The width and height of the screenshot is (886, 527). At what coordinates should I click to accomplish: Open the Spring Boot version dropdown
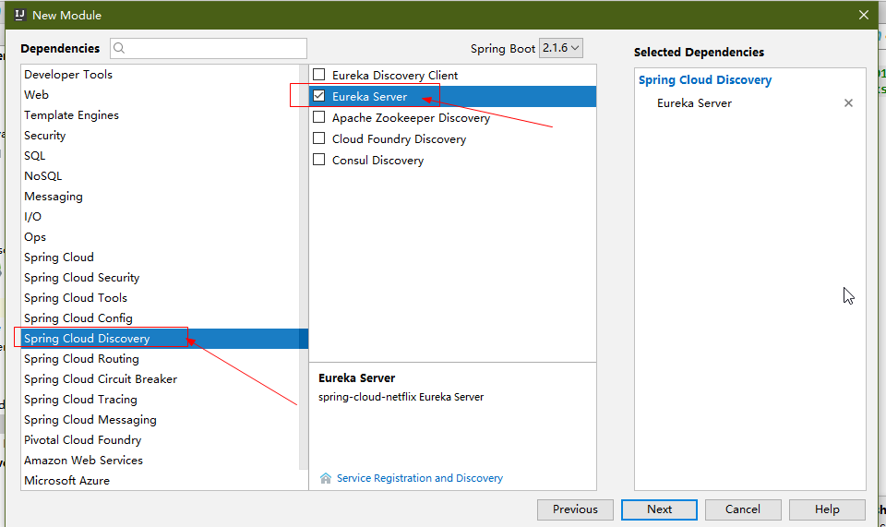point(560,48)
